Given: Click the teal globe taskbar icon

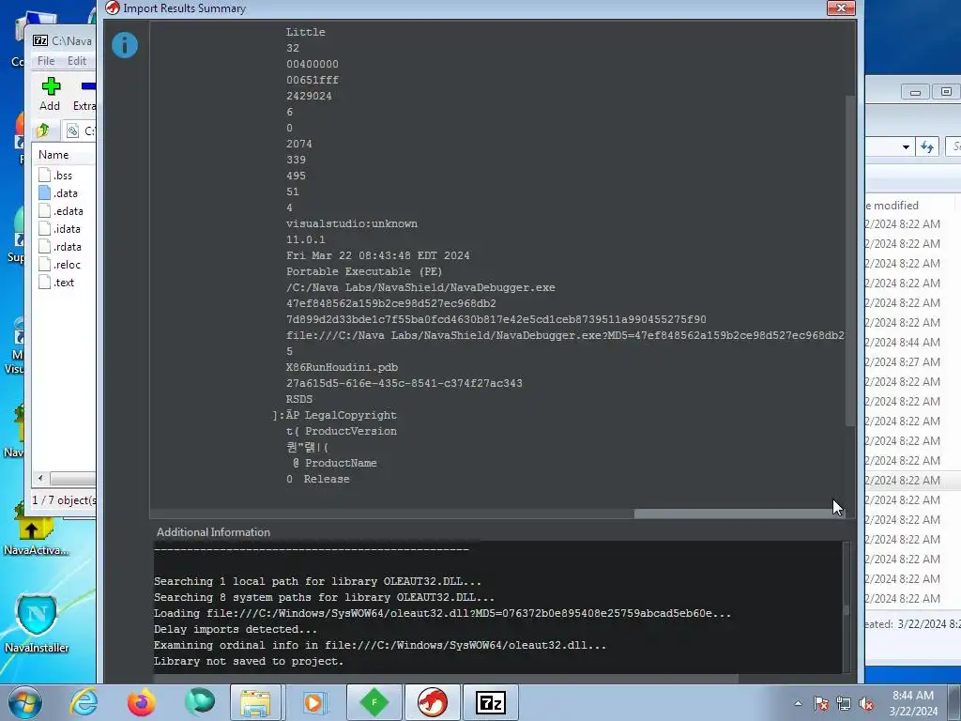Looking at the screenshot, I should point(200,702).
